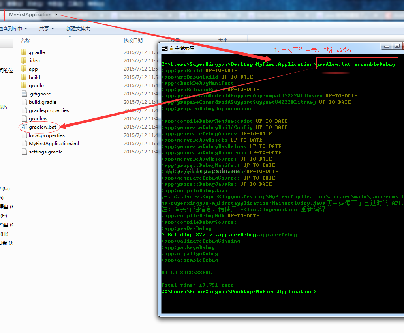
Task: Maximize the command prompt window
Action: (x=397, y=46)
